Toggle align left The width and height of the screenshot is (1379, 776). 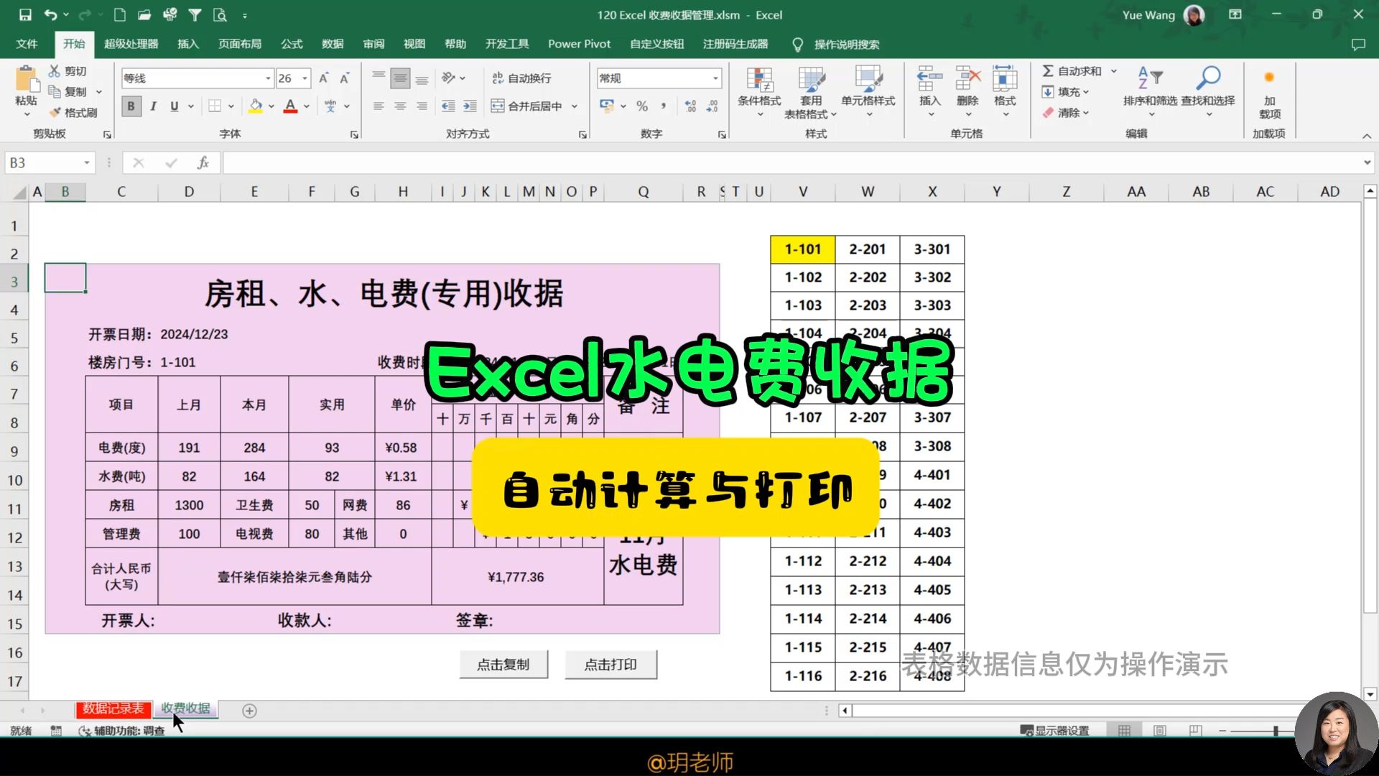pos(379,106)
